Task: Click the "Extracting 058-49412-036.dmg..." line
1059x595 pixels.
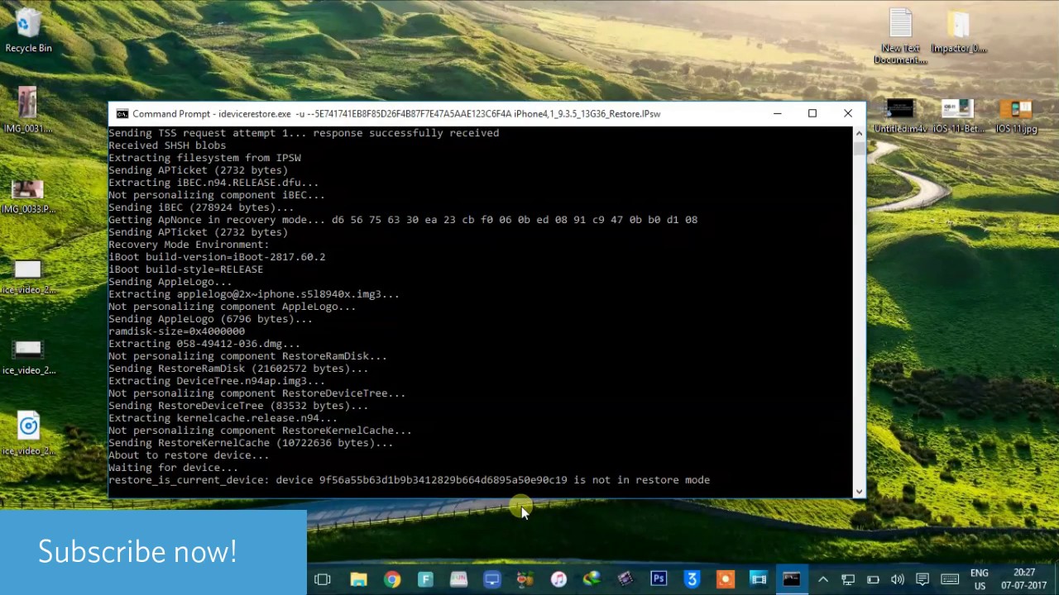Action: point(204,344)
